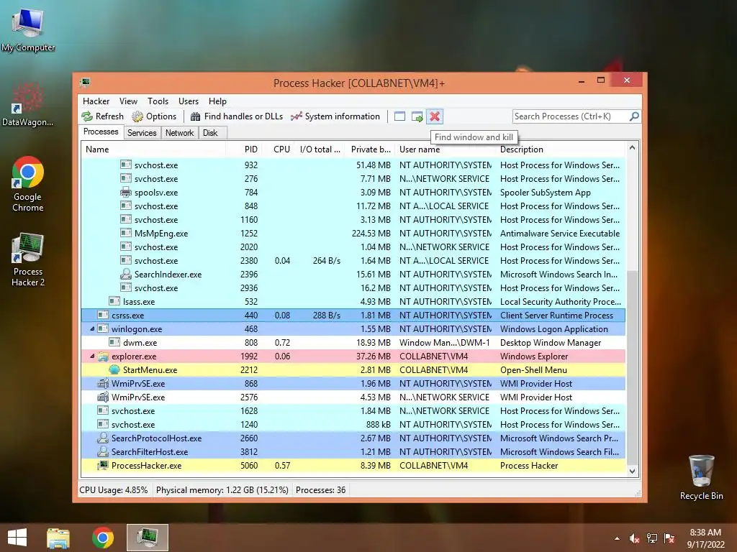Click the scrollbar down arrow
The height and width of the screenshot is (552, 737).
[x=632, y=471]
